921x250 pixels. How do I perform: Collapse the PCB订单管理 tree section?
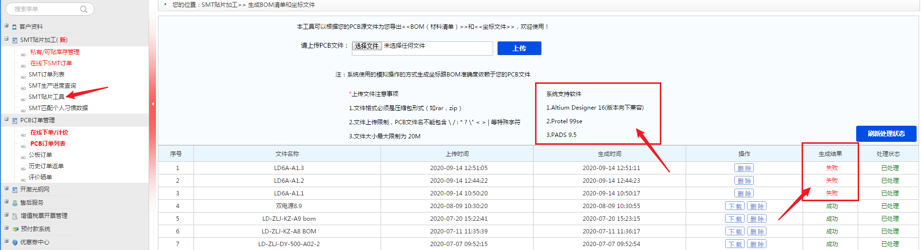(6, 119)
